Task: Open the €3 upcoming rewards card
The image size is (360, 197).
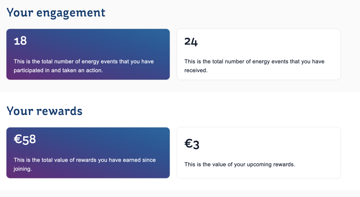Action: [259, 153]
